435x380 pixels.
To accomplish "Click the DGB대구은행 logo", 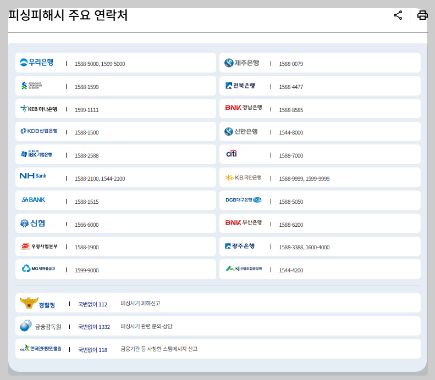I will [243, 200].
